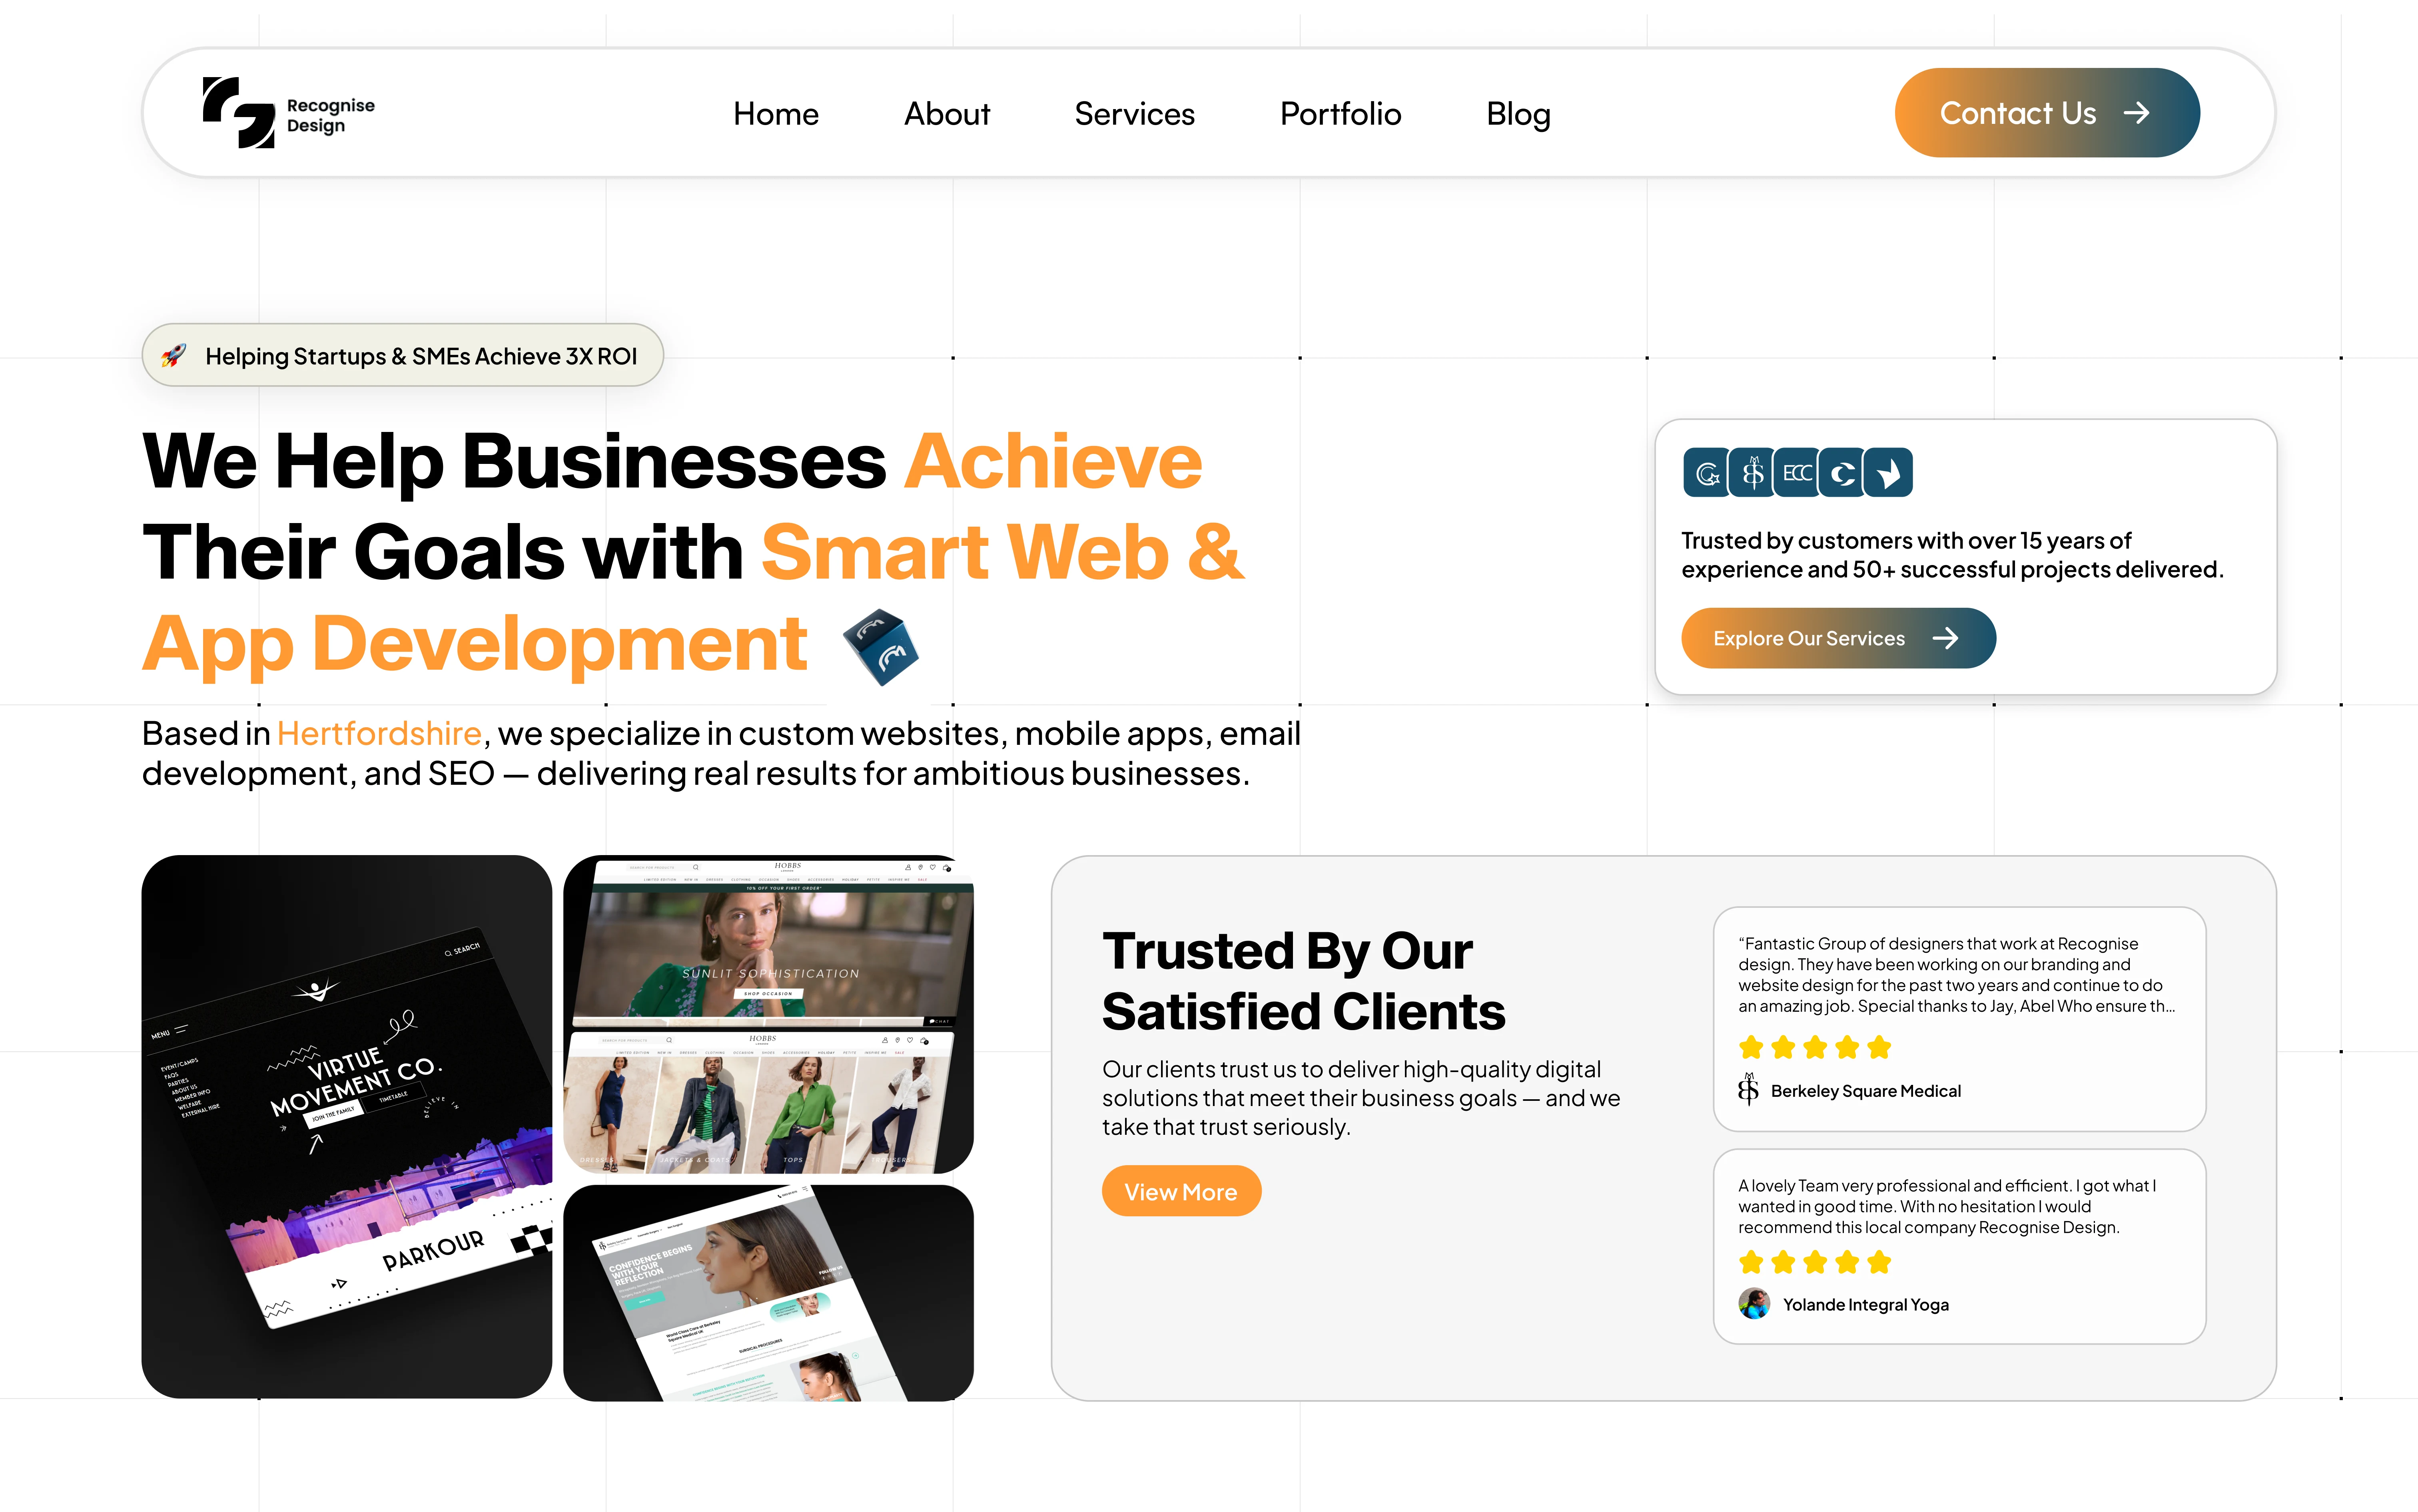Click the blue 3D cube icon after headline

click(x=880, y=647)
